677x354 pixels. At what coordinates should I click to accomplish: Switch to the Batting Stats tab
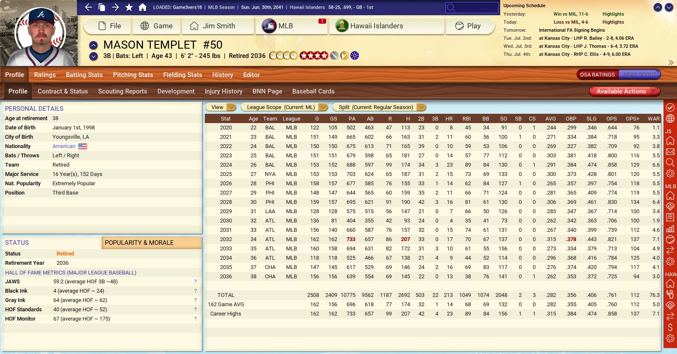click(x=84, y=75)
